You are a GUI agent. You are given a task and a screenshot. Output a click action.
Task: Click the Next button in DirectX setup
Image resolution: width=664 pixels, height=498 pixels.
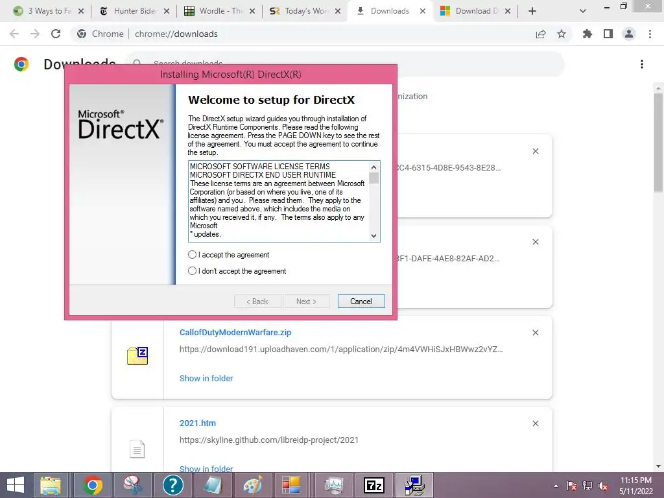pyautogui.click(x=306, y=301)
